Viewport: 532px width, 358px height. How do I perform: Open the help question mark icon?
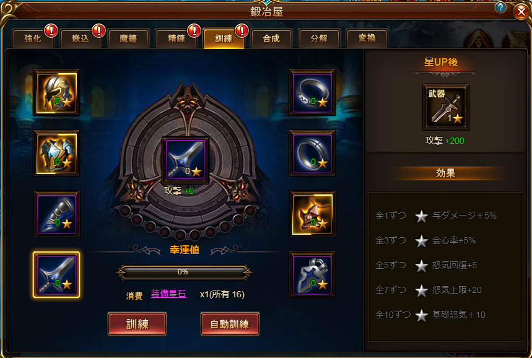pos(501,7)
